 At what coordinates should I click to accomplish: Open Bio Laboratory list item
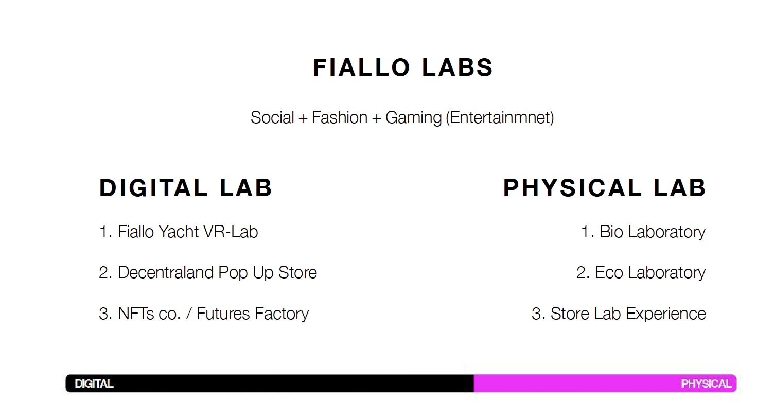click(643, 232)
